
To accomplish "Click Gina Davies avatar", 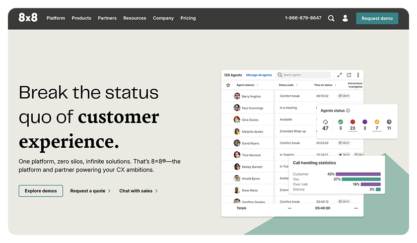I will (237, 120).
